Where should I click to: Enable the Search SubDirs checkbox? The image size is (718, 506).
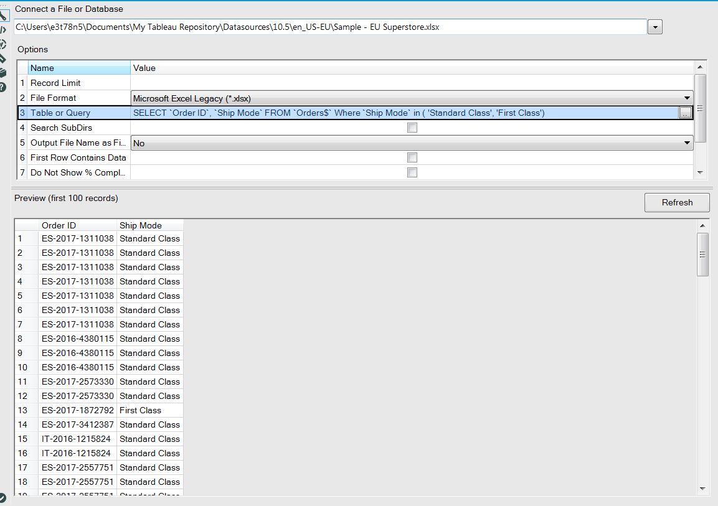[412, 127]
